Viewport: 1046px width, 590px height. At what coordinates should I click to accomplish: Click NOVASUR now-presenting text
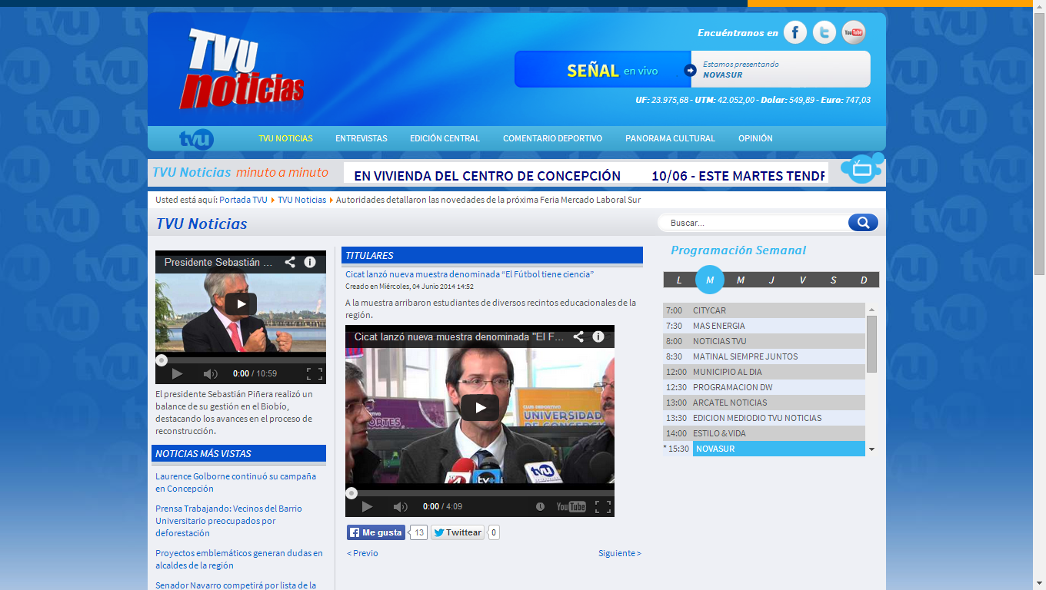point(722,75)
